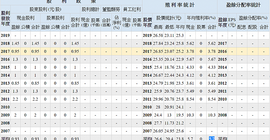The image size is (270, 140).
Task: Select the 24.95 lowest price cell
Action: [169, 131]
